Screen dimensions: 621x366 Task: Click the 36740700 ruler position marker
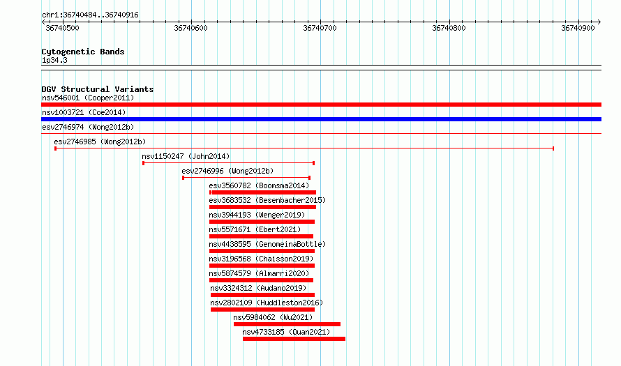[320, 28]
